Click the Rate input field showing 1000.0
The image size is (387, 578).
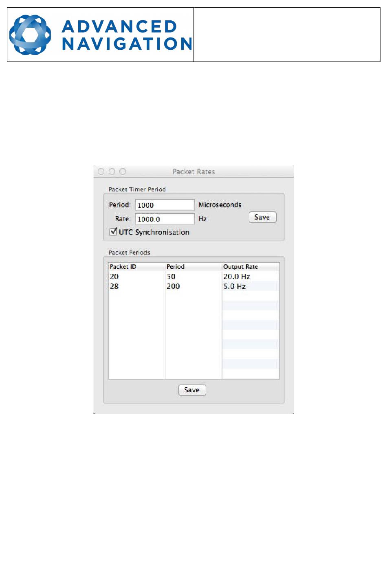tap(165, 219)
